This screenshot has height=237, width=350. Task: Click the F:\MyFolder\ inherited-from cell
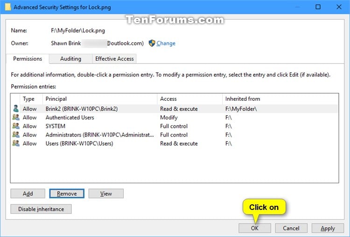click(241, 109)
